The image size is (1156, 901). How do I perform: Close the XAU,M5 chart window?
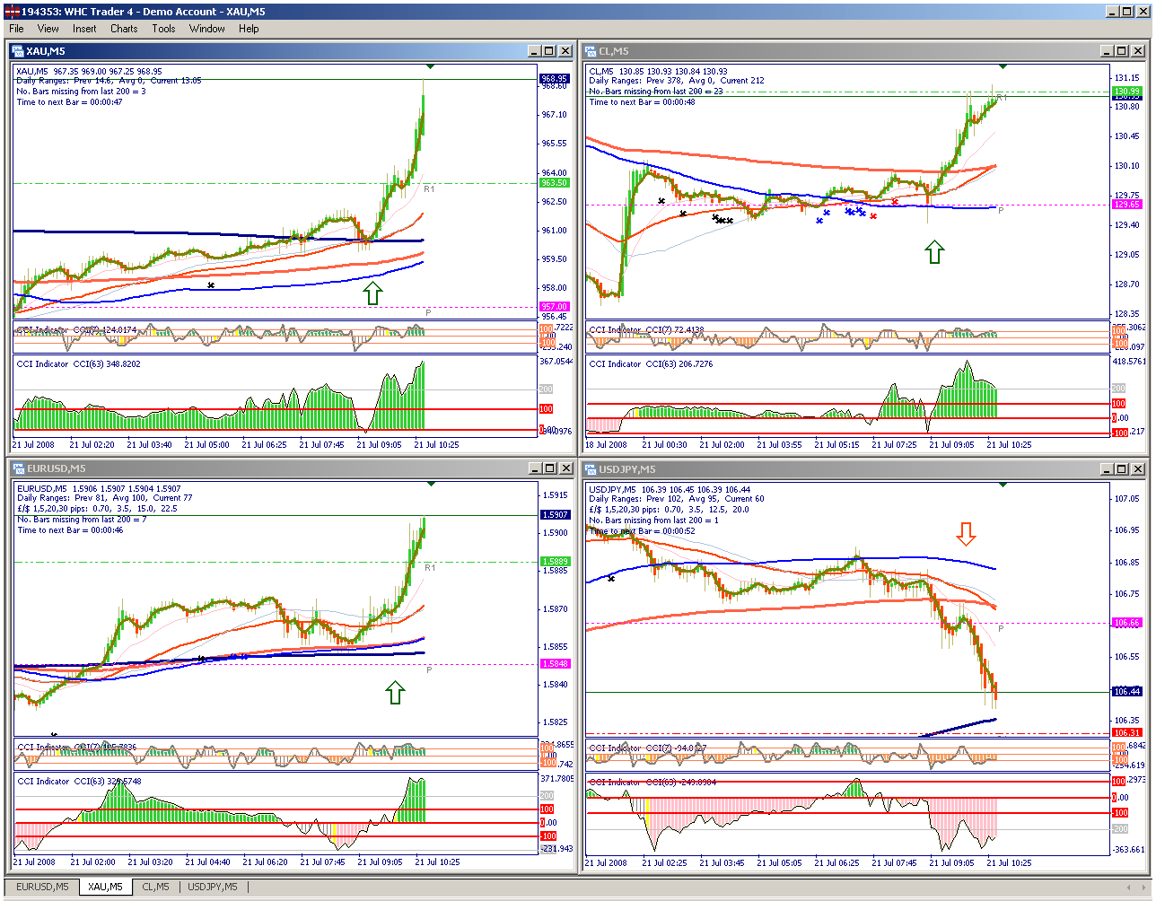(565, 51)
